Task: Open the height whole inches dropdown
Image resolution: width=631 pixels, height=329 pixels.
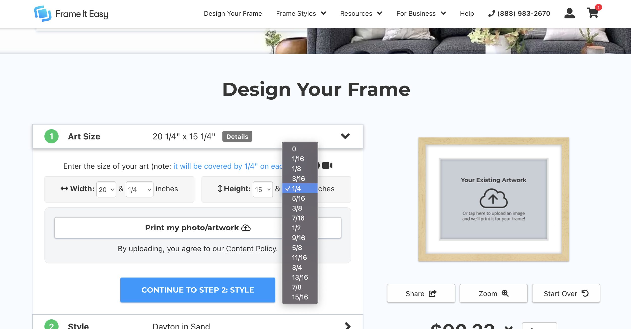Action: click(x=262, y=189)
